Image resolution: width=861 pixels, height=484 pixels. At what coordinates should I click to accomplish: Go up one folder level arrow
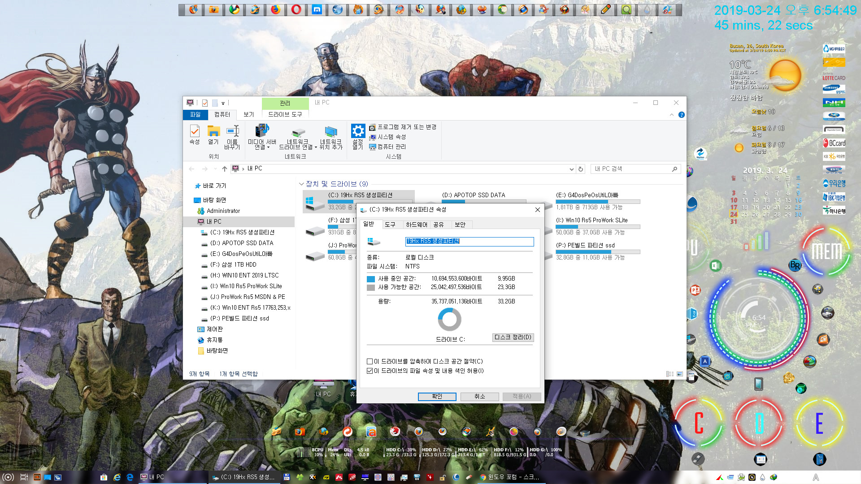pos(225,169)
